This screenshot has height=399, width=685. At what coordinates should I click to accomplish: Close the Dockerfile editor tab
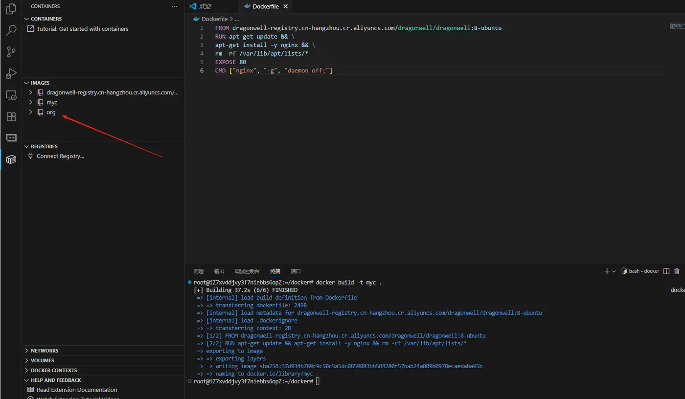click(x=286, y=6)
